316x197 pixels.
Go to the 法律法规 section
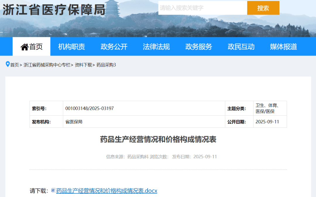[156, 47]
